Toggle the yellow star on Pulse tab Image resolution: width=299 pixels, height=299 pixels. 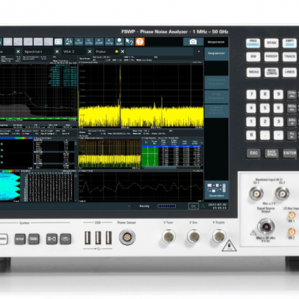tap(117, 52)
